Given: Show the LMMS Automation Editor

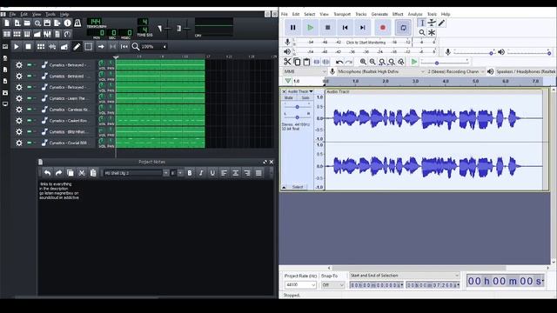Looking at the screenshot, I should [37, 34].
